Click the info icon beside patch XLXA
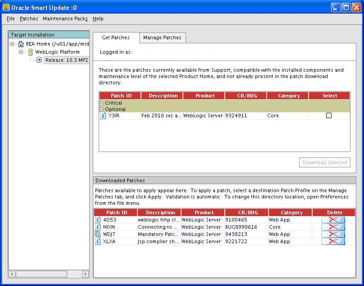The width and height of the screenshot is (364, 286). (x=98, y=242)
